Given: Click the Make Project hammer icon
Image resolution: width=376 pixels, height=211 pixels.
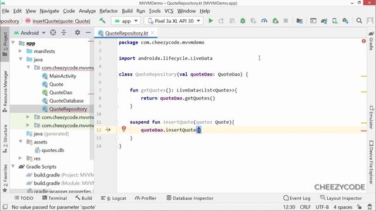Looking at the screenshot, I should pyautogui.click(x=103, y=21).
